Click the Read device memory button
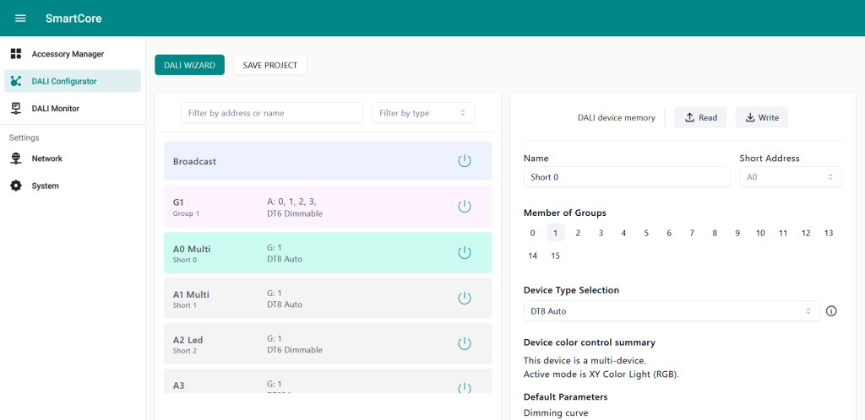The height and width of the screenshot is (420, 865). tap(700, 118)
